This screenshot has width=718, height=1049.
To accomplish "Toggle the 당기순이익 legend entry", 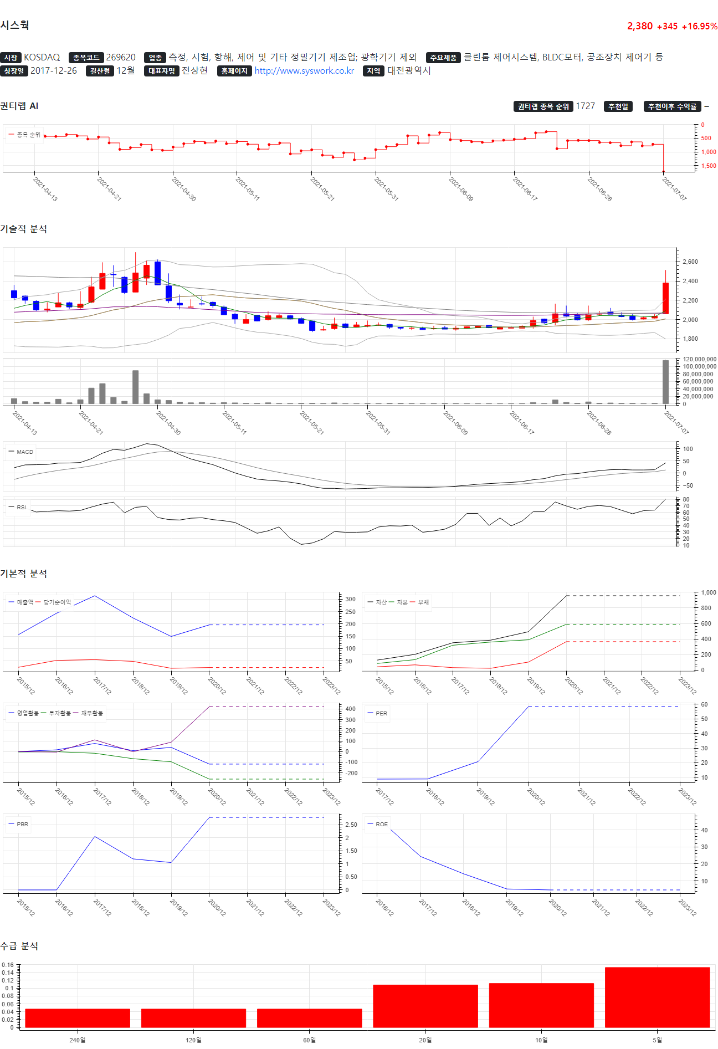I will (53, 602).
